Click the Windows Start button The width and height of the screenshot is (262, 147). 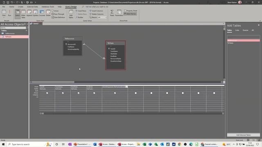3,144
